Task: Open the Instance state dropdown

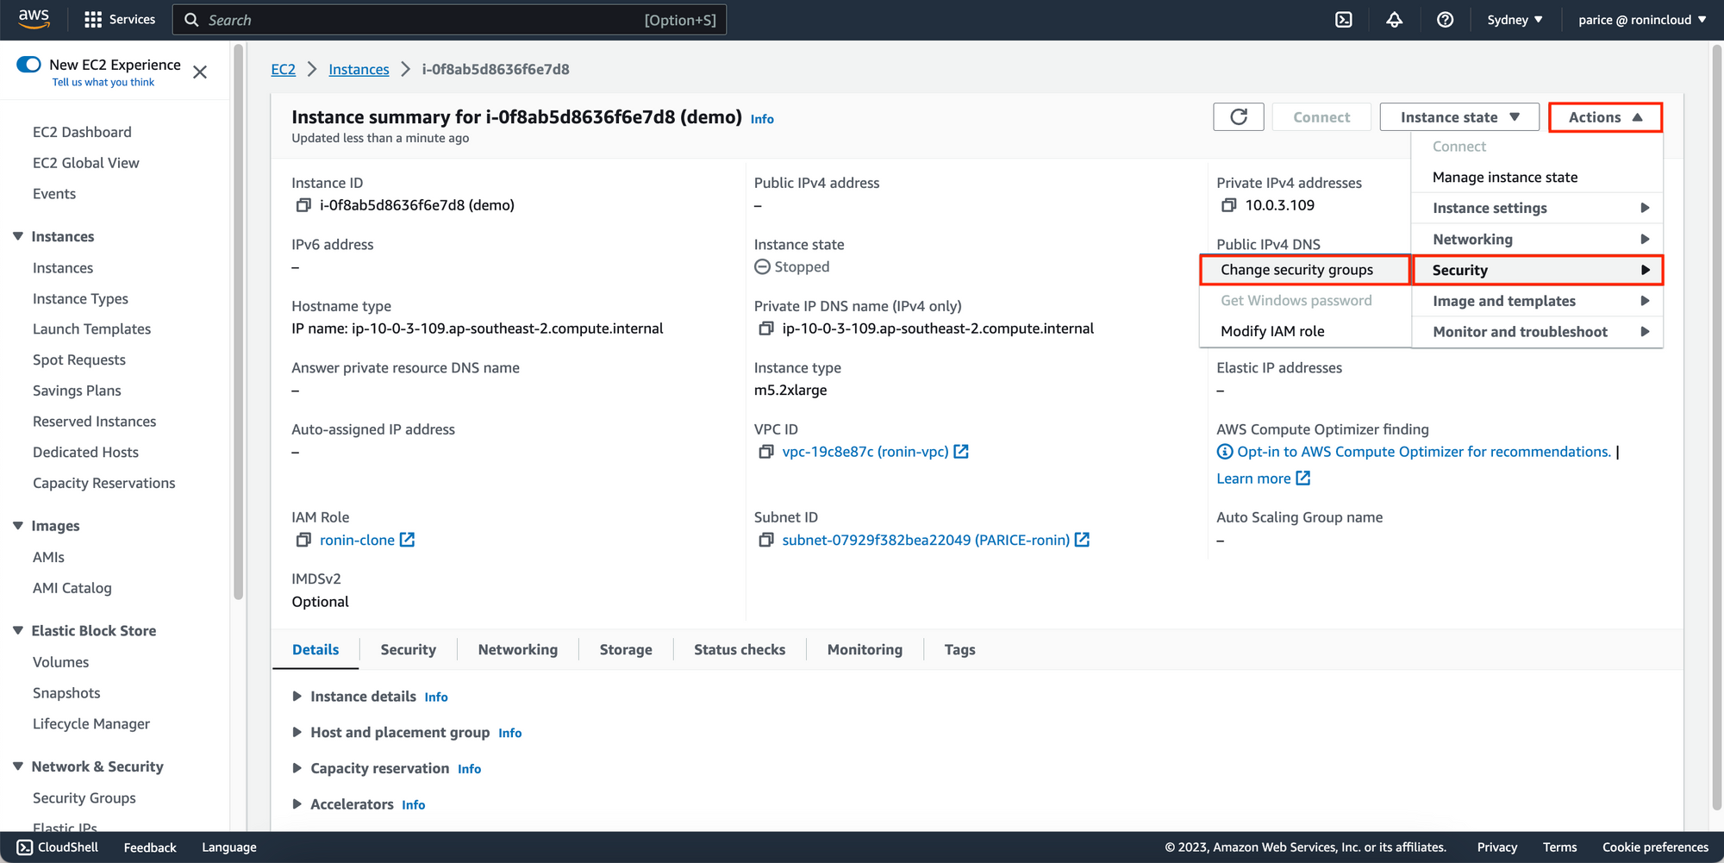Action: coord(1459,117)
